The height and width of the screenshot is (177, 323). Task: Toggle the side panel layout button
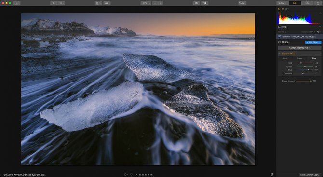(x=98, y=3)
